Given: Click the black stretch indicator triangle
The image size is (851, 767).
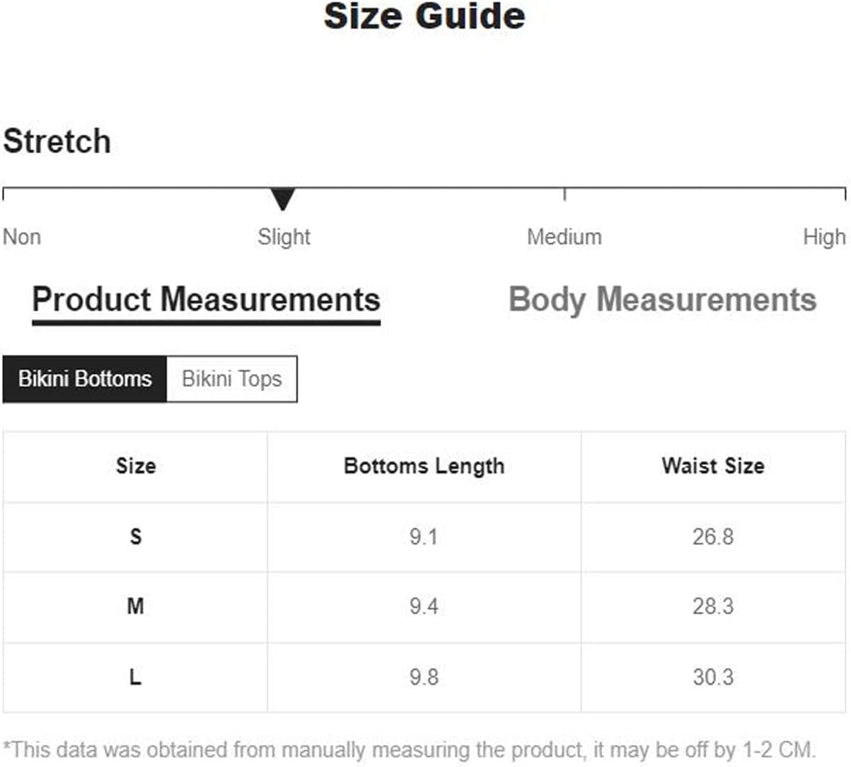Looking at the screenshot, I should pyautogui.click(x=283, y=199).
